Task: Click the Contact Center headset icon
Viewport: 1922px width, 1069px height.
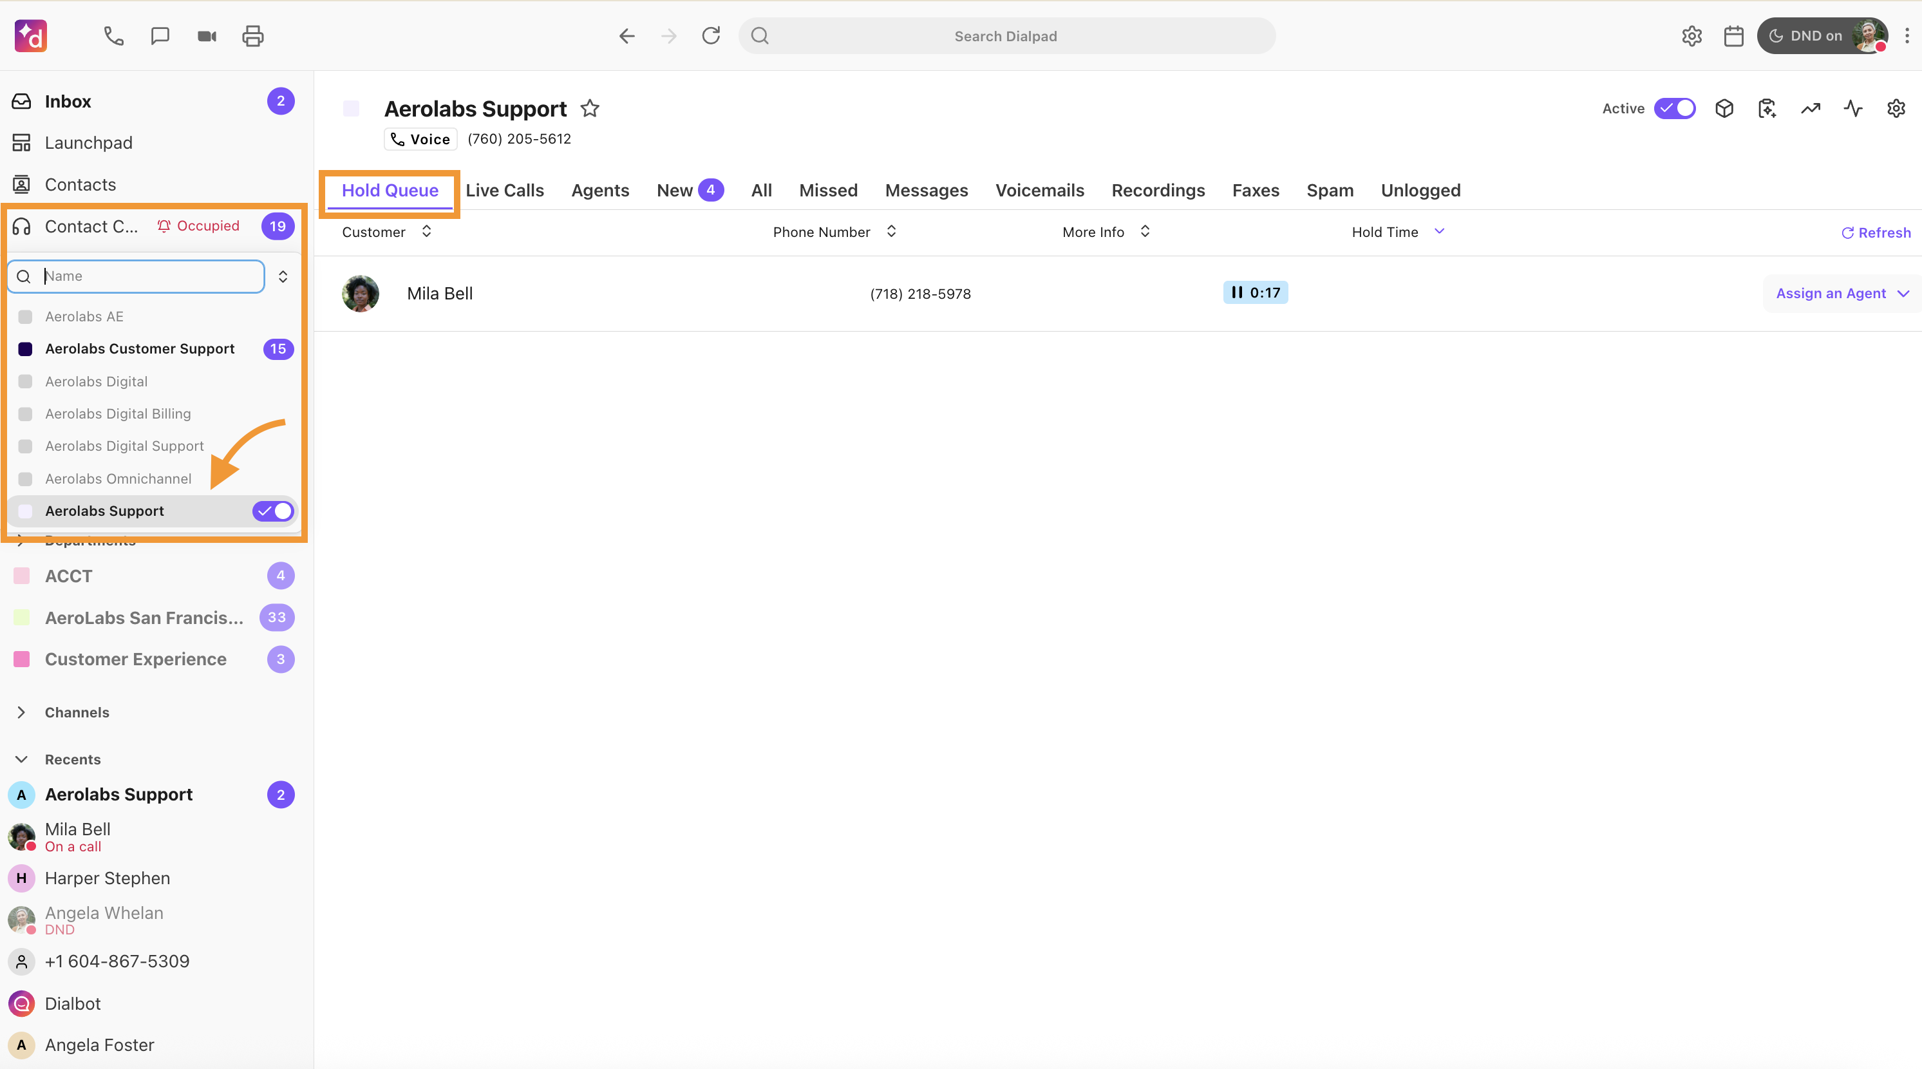Action: coord(22,226)
